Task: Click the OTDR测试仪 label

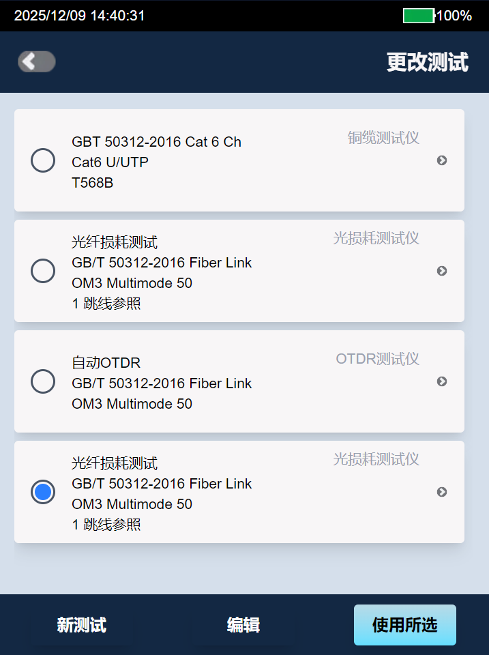Action: [x=377, y=359]
